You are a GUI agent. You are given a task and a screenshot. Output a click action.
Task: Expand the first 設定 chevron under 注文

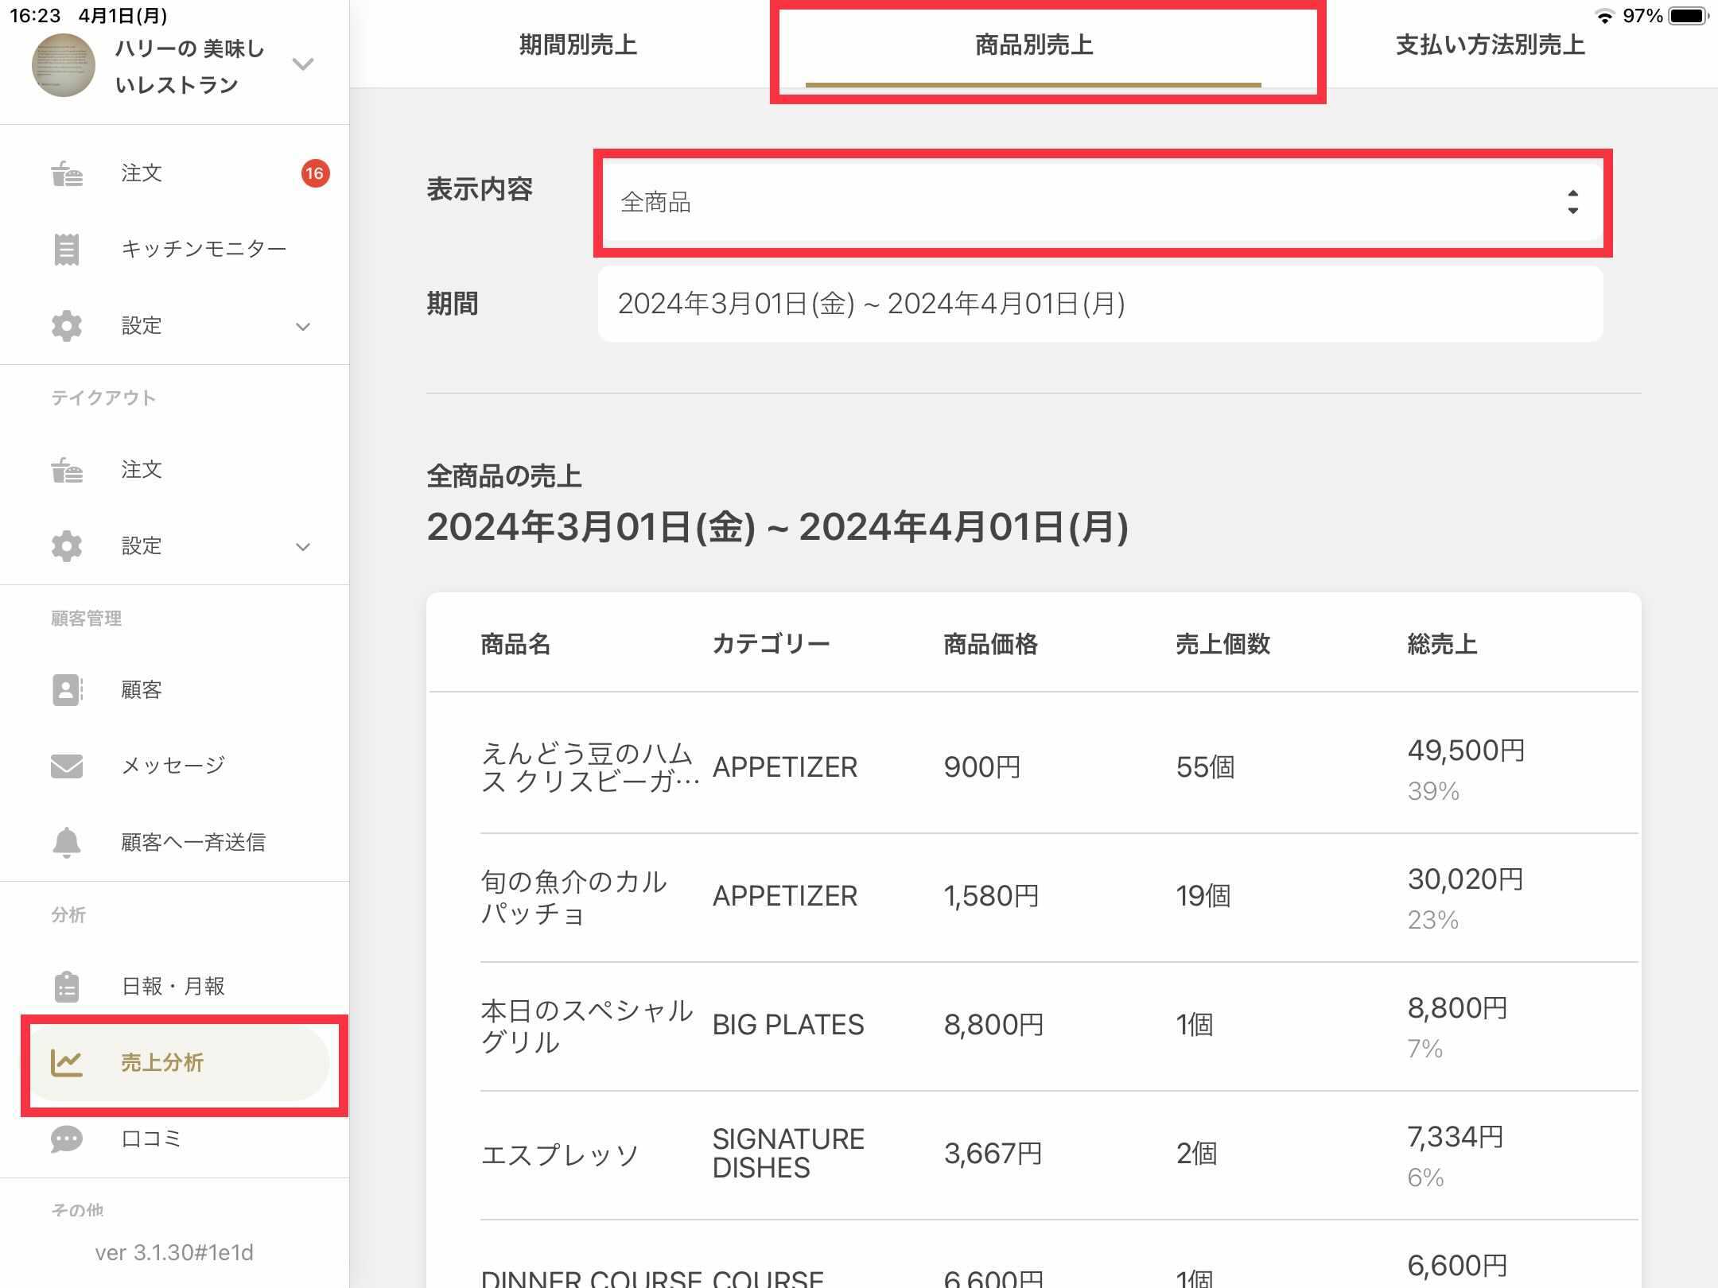pyautogui.click(x=303, y=327)
